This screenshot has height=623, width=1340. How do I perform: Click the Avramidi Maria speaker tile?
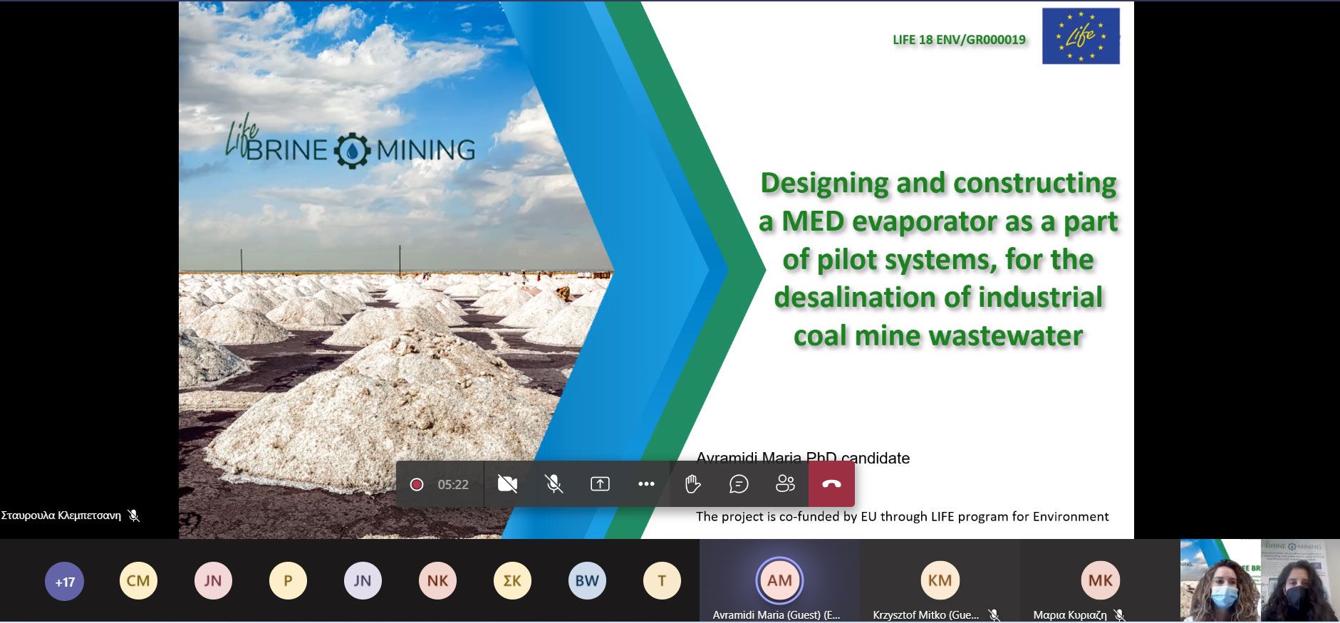coord(779,581)
